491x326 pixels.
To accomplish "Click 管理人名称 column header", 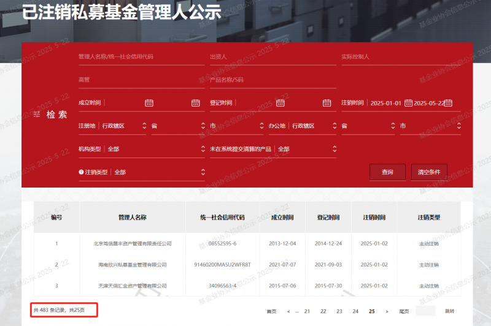I will 133,217.
